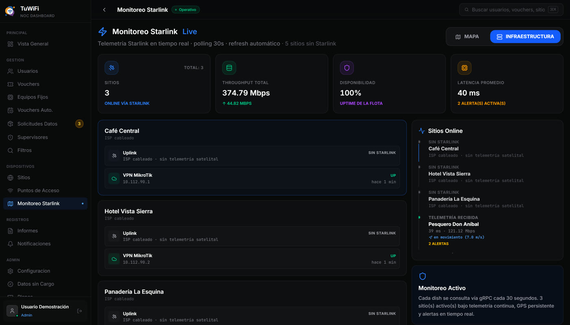The image size is (570, 325).
Task: Click the Informes document icon
Action: 11,231
